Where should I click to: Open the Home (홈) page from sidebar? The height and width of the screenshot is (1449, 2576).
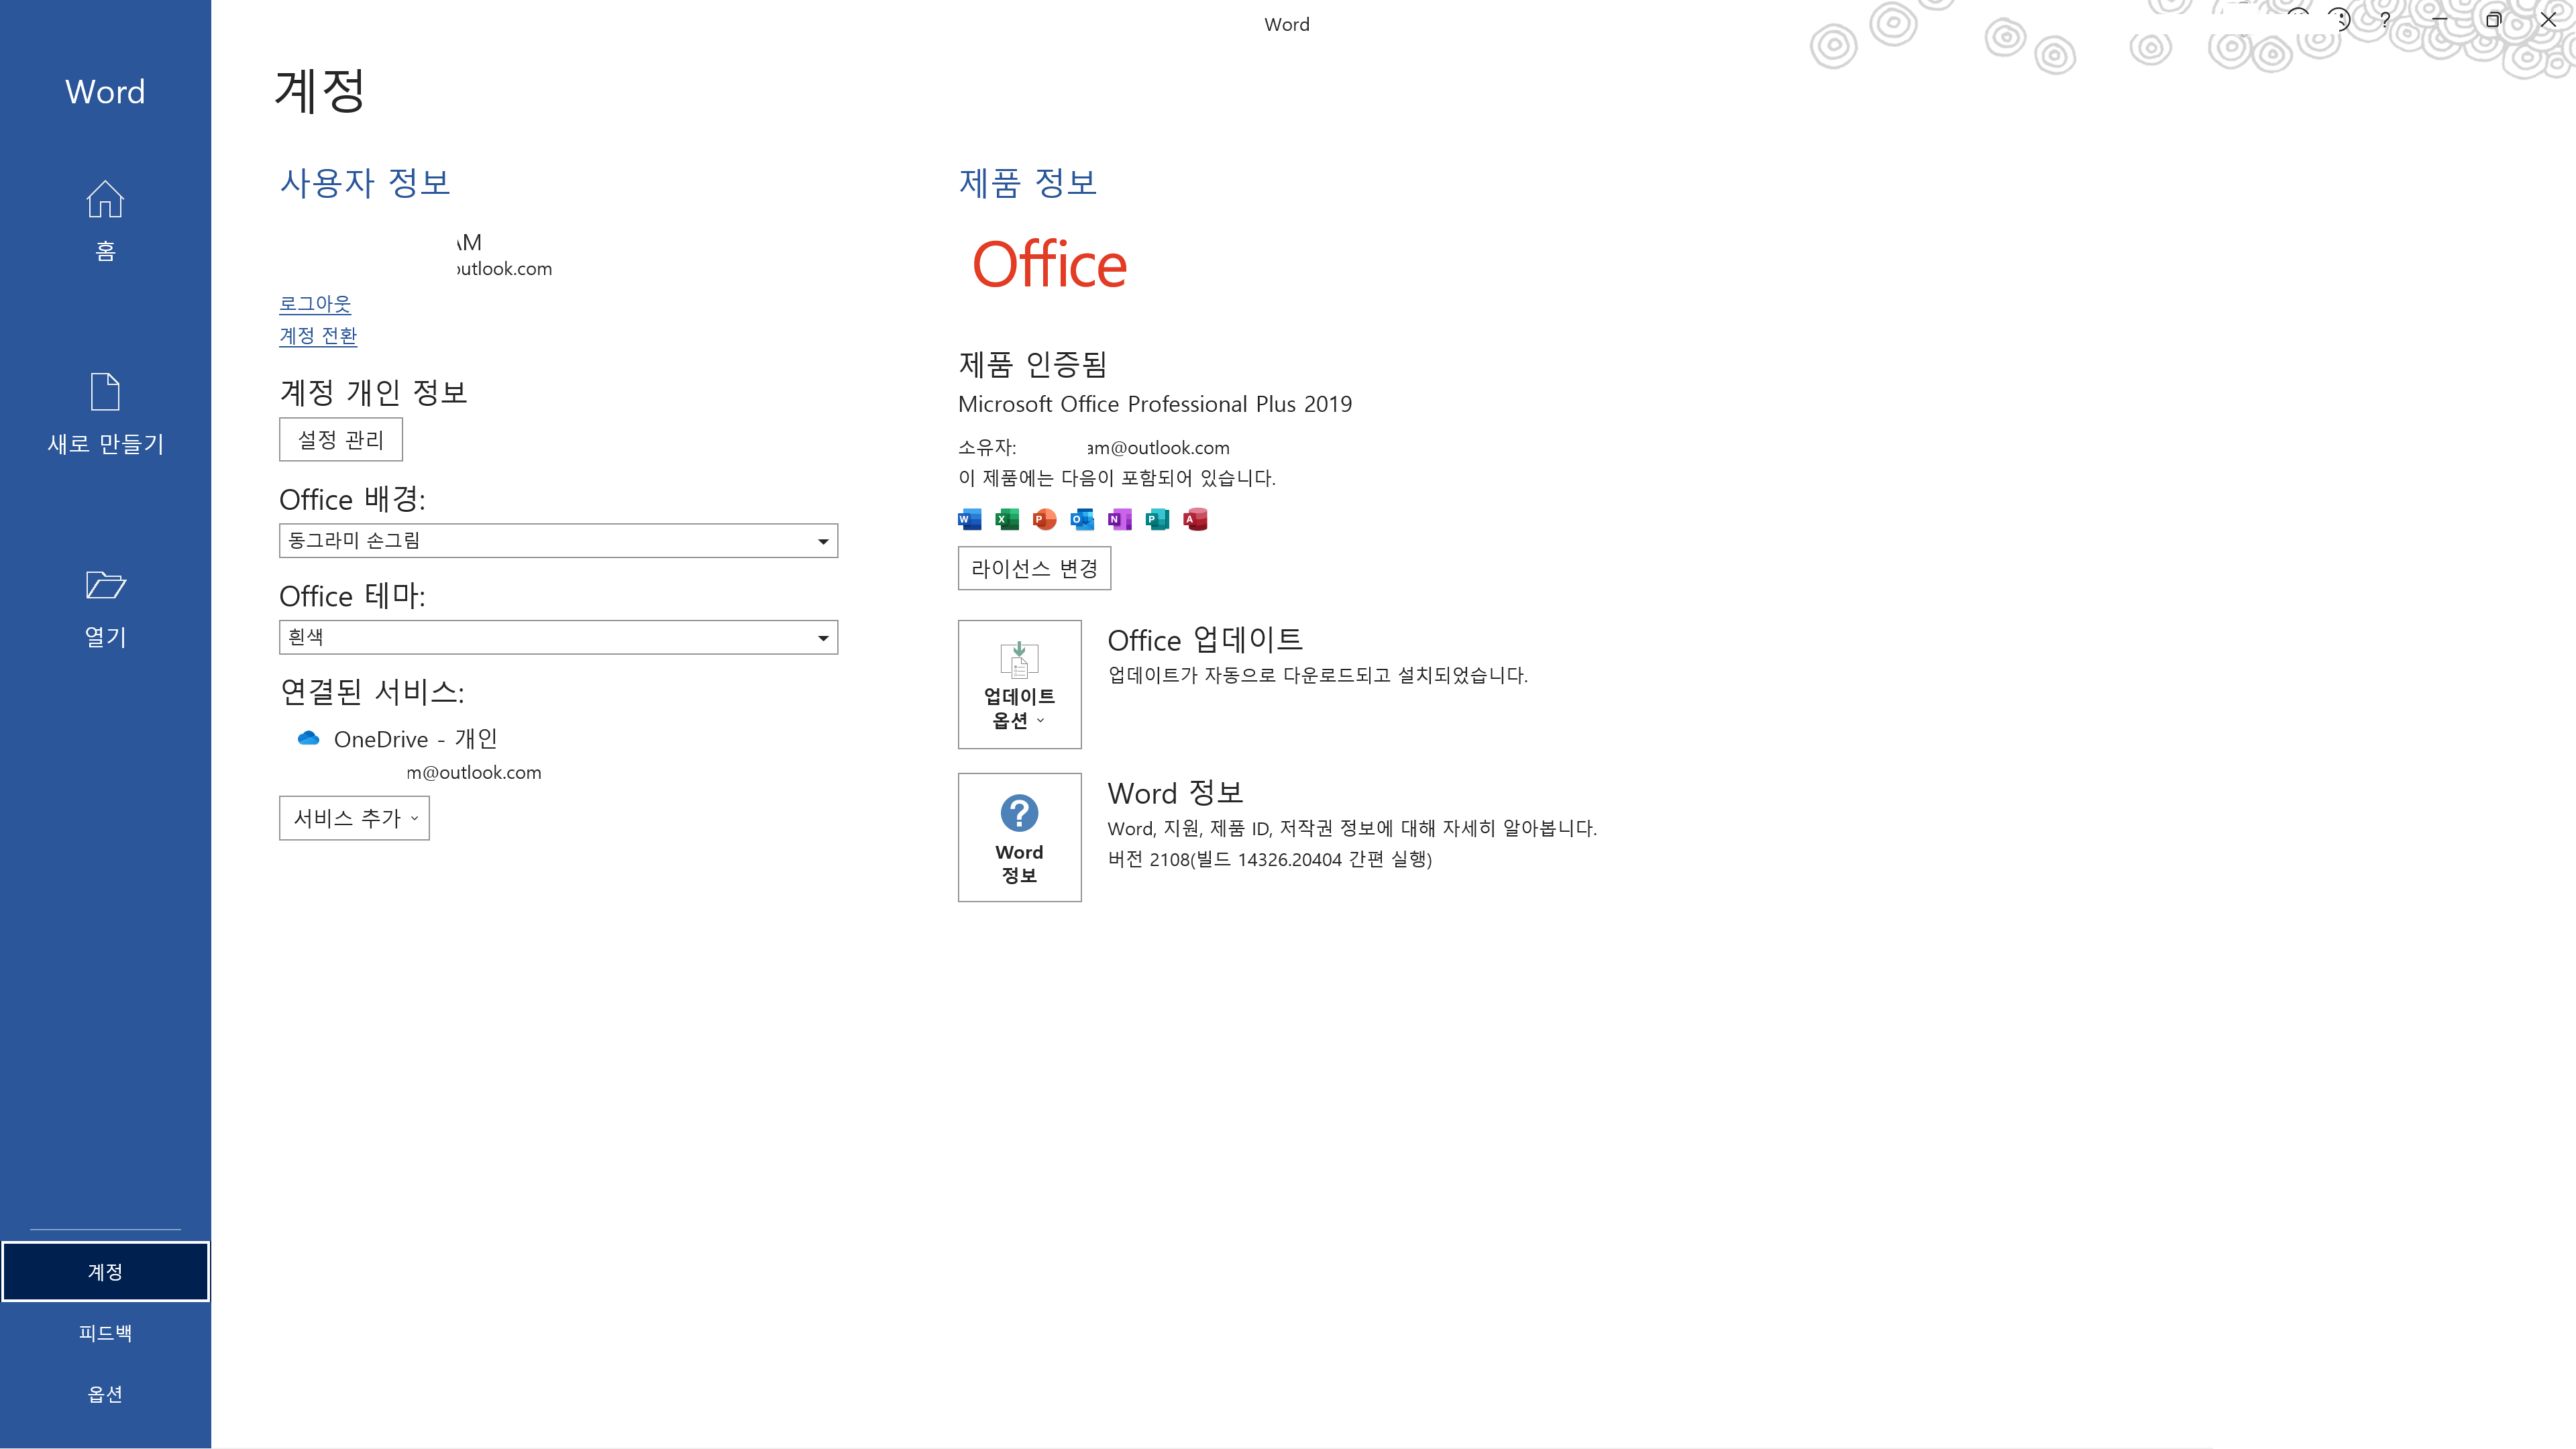click(105, 221)
